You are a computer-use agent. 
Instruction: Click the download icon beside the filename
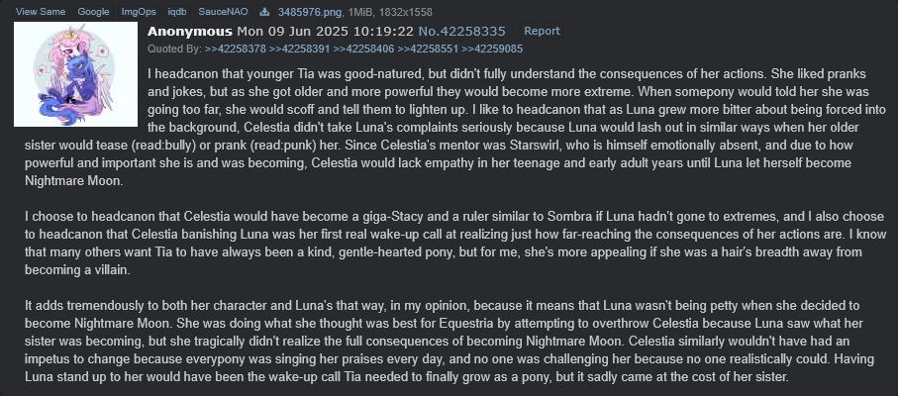pos(264,12)
